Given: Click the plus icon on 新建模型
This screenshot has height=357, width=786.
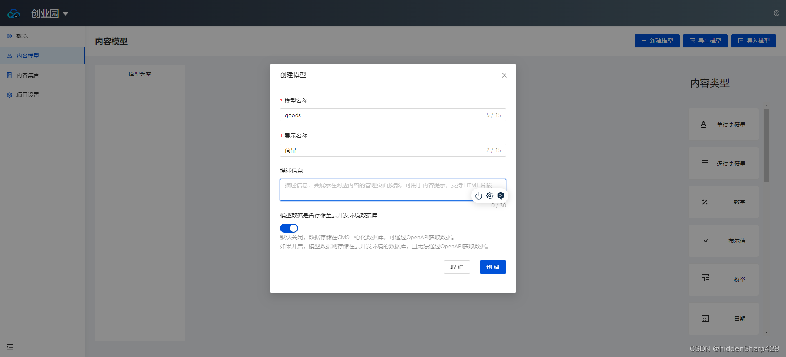Looking at the screenshot, I should (x=644, y=41).
